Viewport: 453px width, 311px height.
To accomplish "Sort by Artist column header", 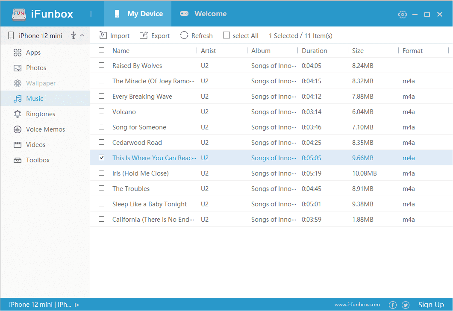I will tap(208, 51).
